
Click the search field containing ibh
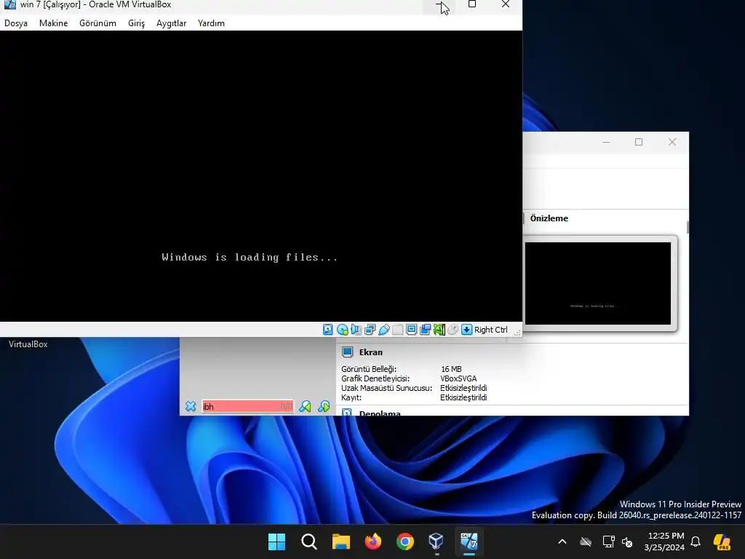coord(247,406)
